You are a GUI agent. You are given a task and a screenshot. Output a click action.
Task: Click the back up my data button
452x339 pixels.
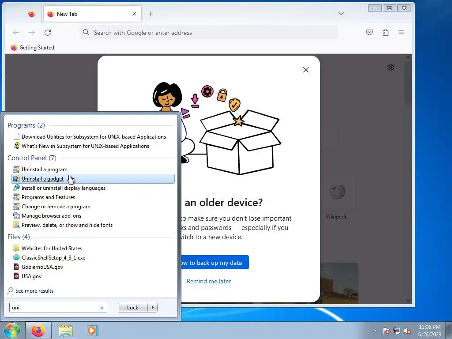[215, 263]
